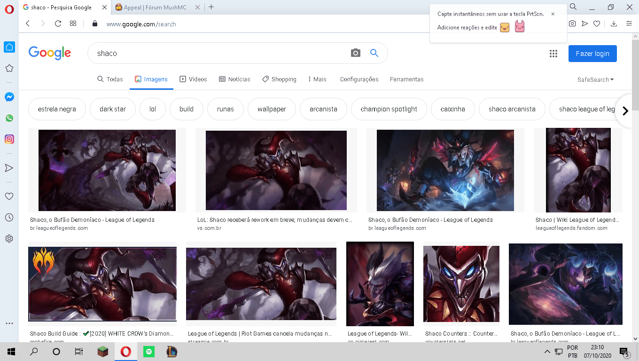Viewport: 639px width, 361px height.
Task: Take a snapshot with the camera icon
Action: point(572,24)
